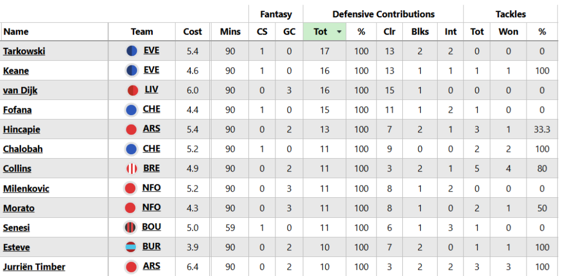Sort by tackles Won column header
This screenshot has height=276, width=573.
pyautogui.click(x=508, y=32)
